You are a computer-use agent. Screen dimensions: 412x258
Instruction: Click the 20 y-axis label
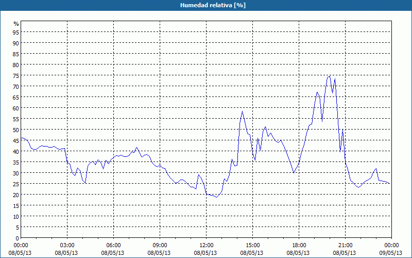tap(16, 195)
